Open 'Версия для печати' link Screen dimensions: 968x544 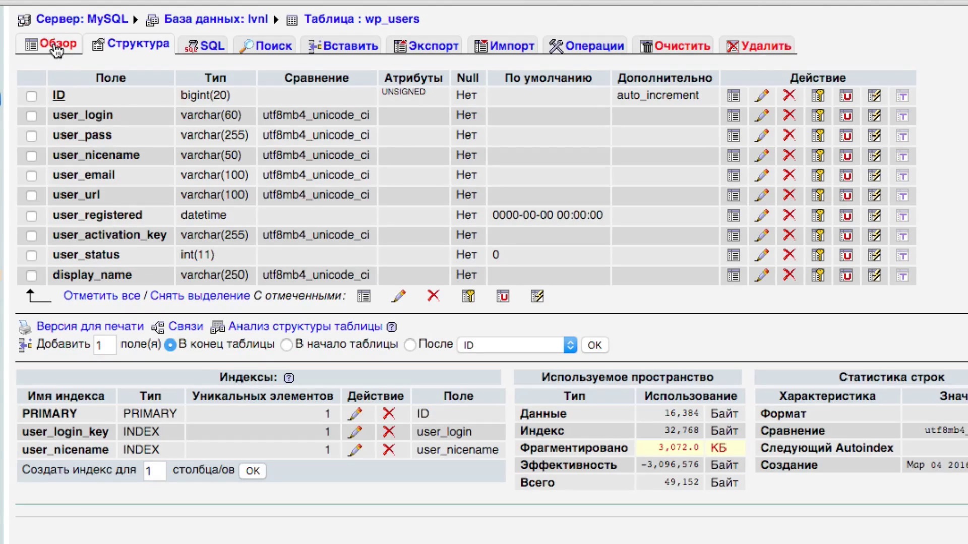(90, 326)
